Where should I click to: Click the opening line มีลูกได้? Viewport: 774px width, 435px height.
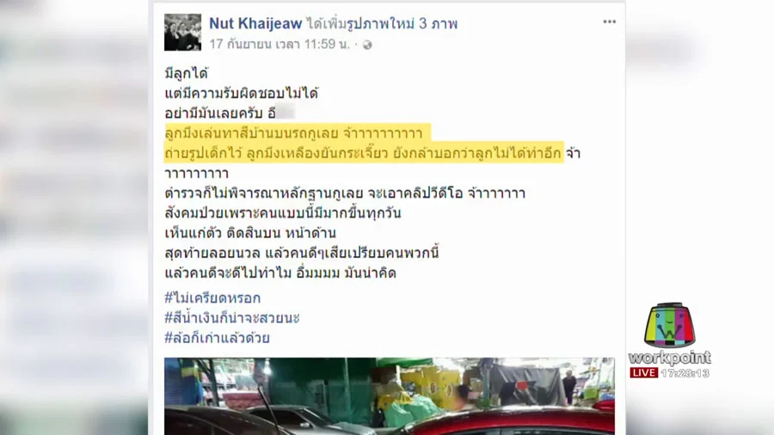coord(187,73)
